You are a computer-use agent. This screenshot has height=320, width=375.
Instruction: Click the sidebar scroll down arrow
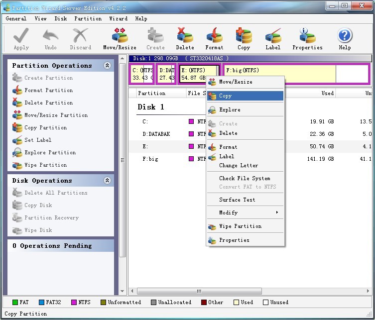pos(122,291)
